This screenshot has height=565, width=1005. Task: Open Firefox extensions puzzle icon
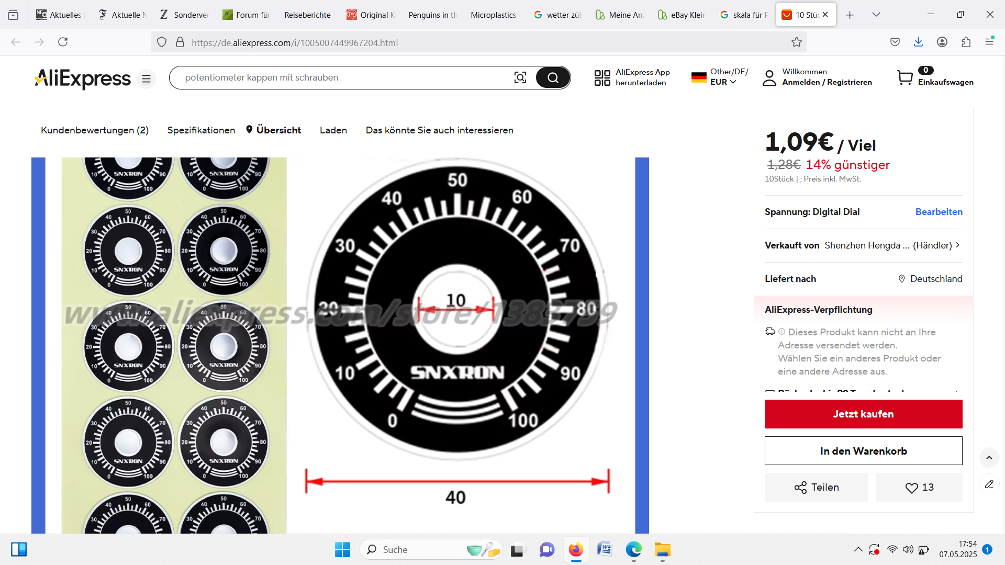click(966, 42)
